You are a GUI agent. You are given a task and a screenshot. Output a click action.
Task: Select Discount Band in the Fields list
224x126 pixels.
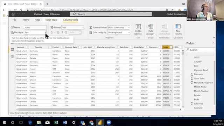201,70
